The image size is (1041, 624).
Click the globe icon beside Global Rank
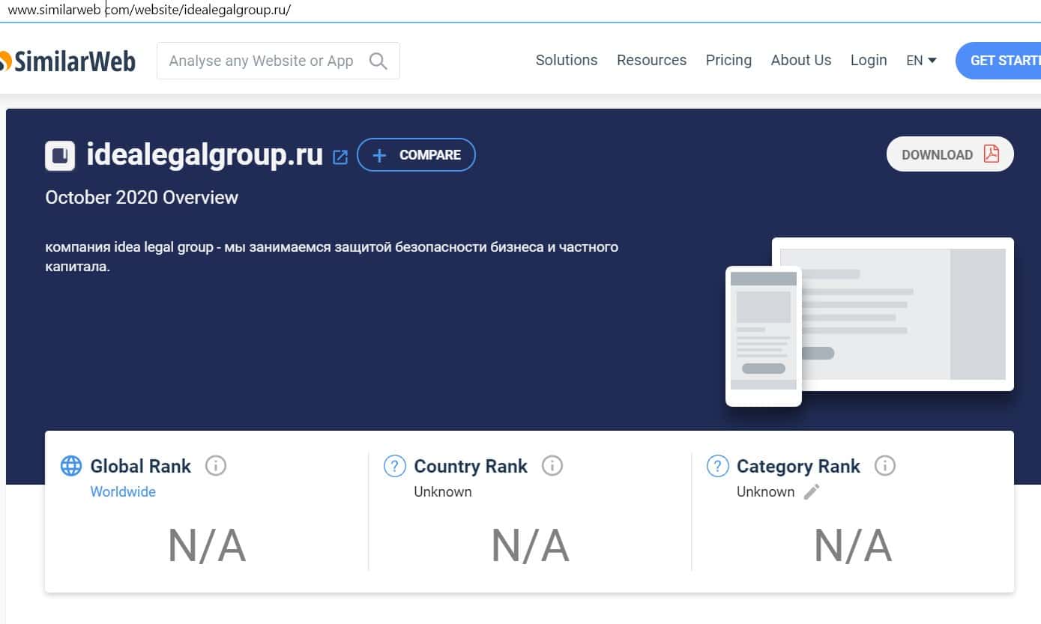coord(71,466)
